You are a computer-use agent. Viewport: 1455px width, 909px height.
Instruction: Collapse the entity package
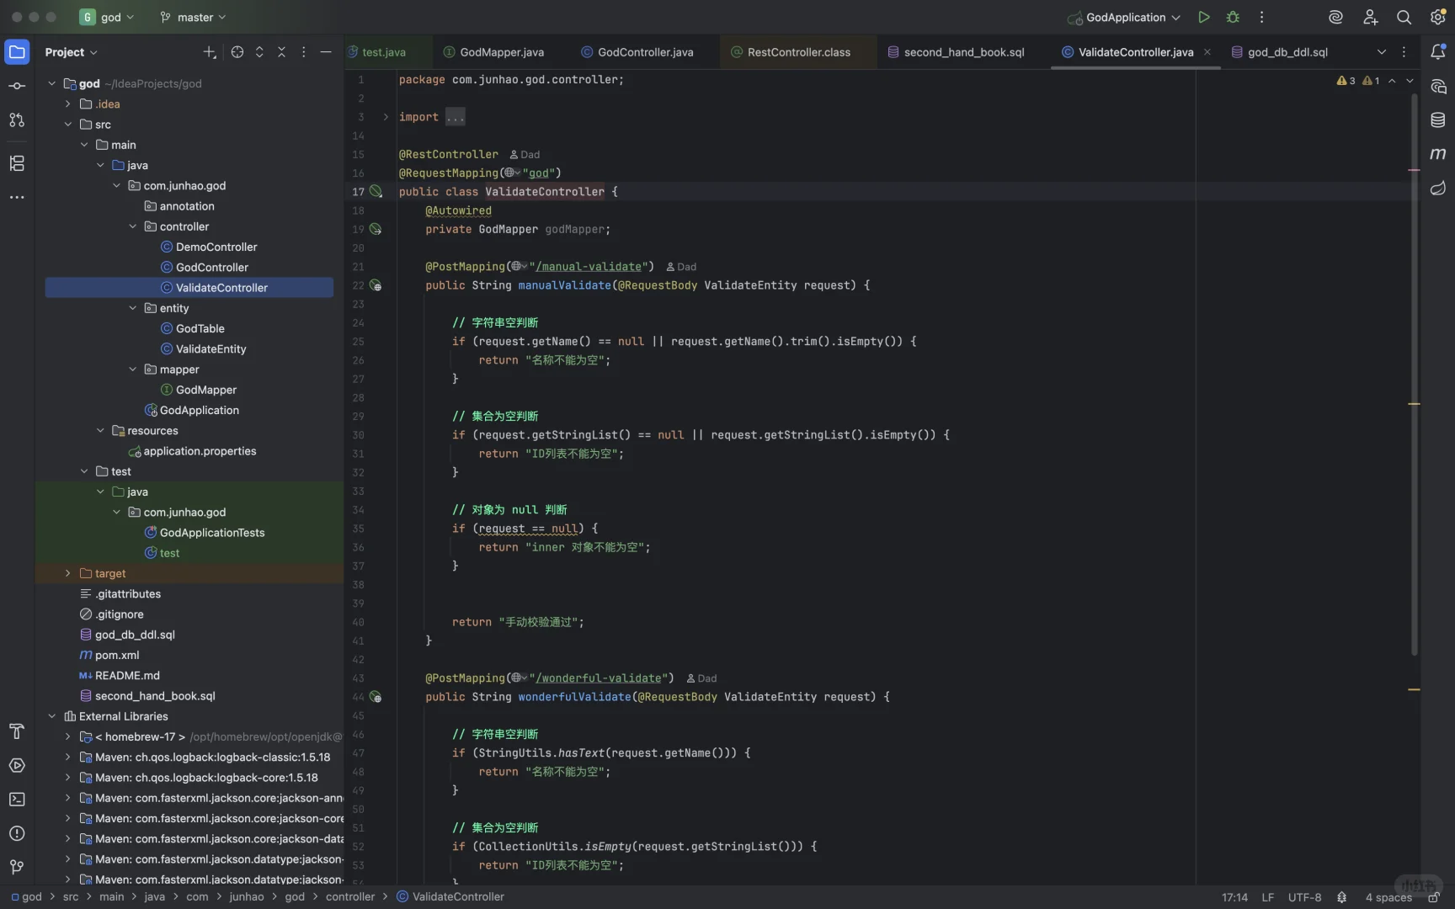pos(133,308)
